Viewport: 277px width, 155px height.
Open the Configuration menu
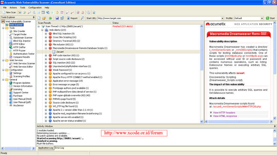tap(35, 8)
